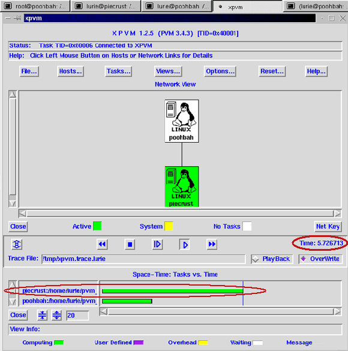Image resolution: width=348 pixels, height=351 pixels.
Task: Select the green piecrust host icon
Action: (x=182, y=187)
